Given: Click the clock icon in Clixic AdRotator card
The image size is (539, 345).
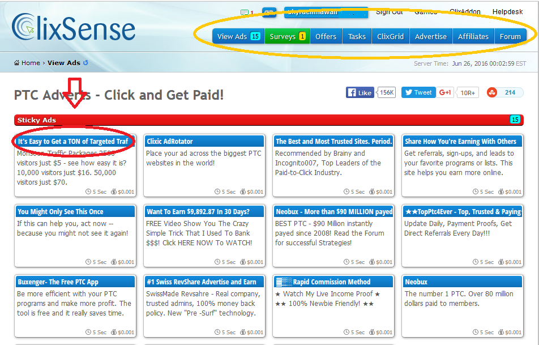Looking at the screenshot, I should (217, 191).
